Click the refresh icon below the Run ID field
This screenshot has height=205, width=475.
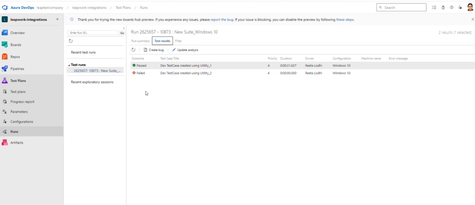pyautogui.click(x=71, y=41)
